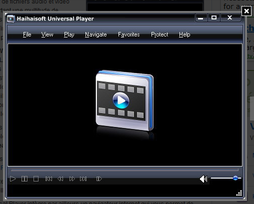
Task: Open the Favorites menu
Action: click(x=129, y=34)
